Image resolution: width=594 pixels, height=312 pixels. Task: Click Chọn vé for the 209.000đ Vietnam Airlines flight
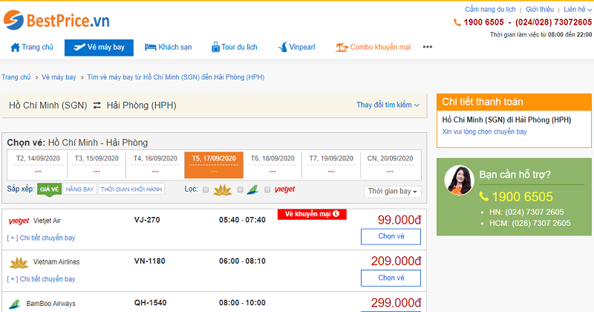coord(391,278)
